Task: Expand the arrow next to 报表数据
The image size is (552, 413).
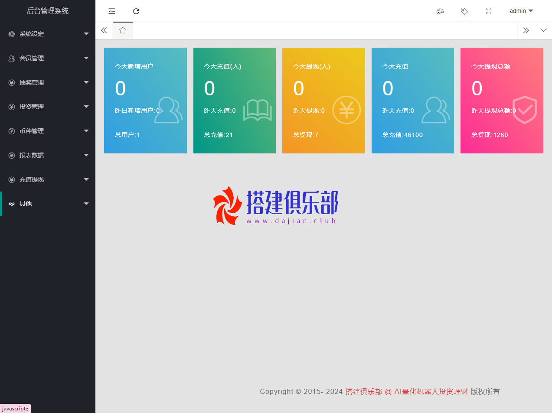Action: tap(86, 155)
